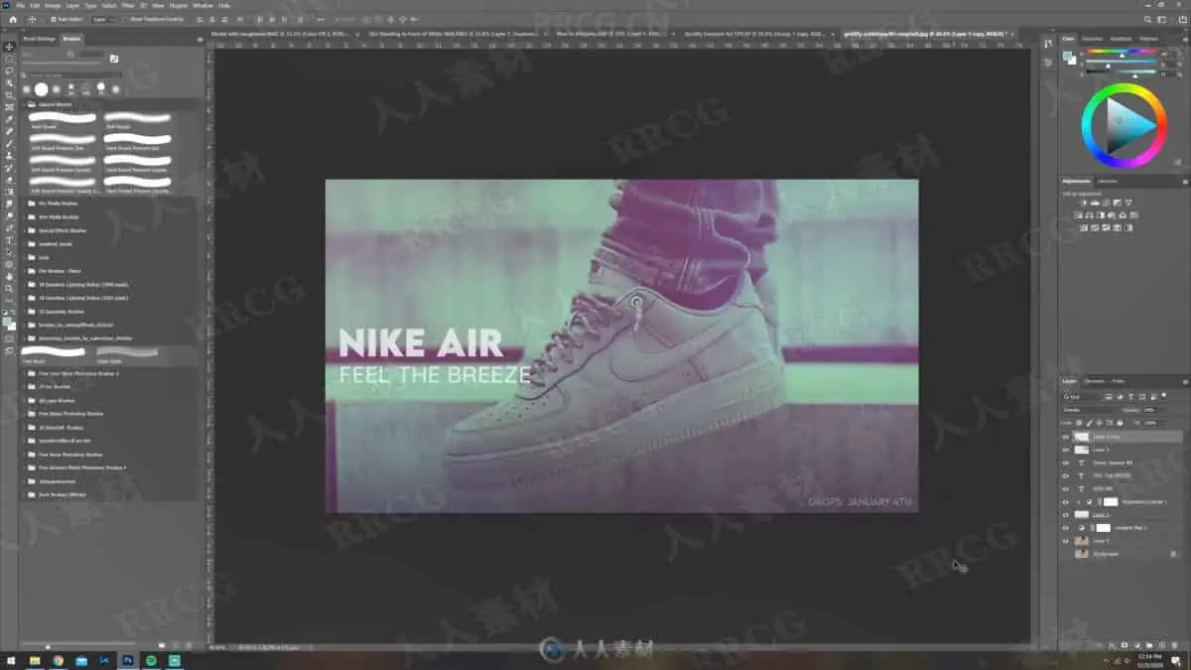The image size is (1191, 670).
Task: Expand the Dry Media Brushes folder
Action: click(25, 202)
